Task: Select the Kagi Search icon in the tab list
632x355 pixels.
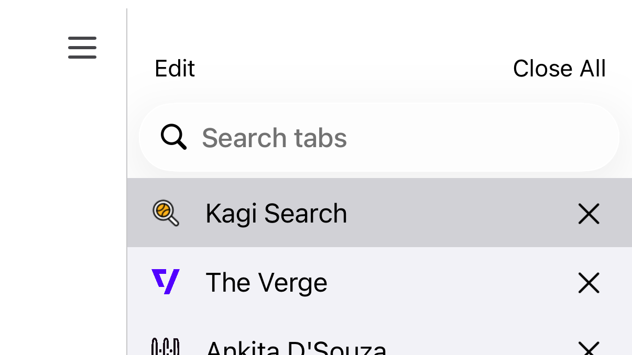Action: (166, 213)
